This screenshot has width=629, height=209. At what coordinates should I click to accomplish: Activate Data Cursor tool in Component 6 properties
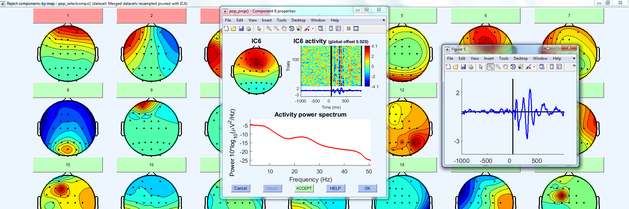[x=299, y=29]
